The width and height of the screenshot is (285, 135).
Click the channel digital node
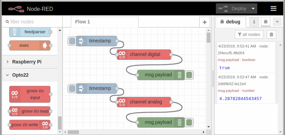[x=144, y=54]
